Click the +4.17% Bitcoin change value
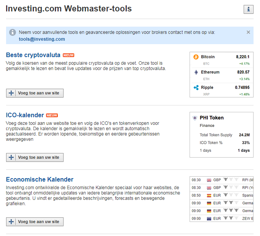The width and height of the screenshot is (260, 236). (x=244, y=64)
